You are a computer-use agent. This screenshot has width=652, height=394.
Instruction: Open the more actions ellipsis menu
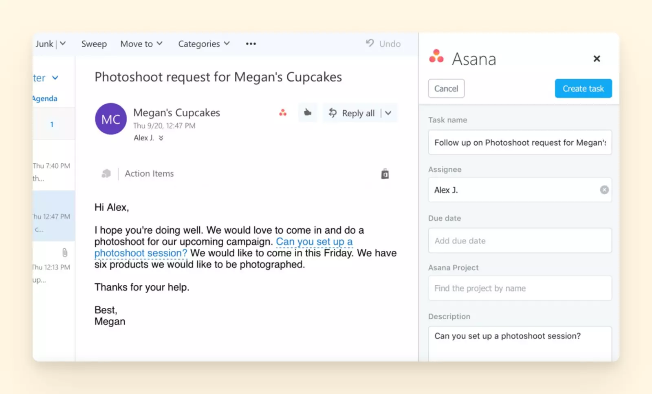pos(251,44)
